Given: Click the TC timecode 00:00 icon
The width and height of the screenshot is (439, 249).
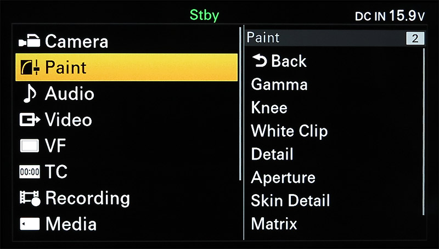Looking at the screenshot, I should [x=29, y=172].
